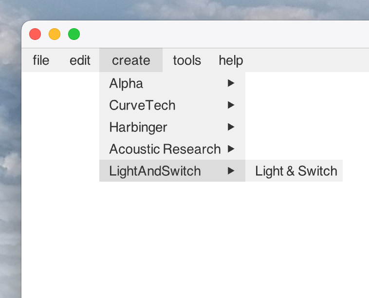Click the red close window button
This screenshot has height=298, width=369.
[35, 34]
